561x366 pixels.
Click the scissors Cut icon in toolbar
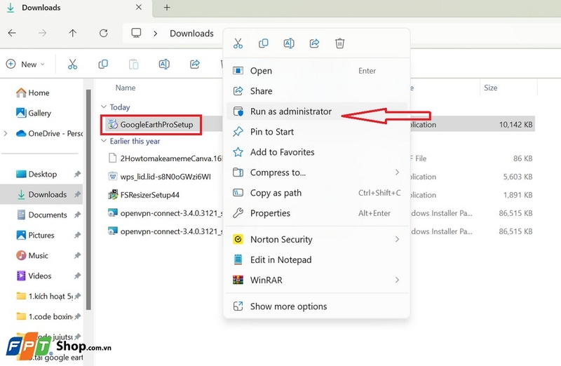click(72, 64)
